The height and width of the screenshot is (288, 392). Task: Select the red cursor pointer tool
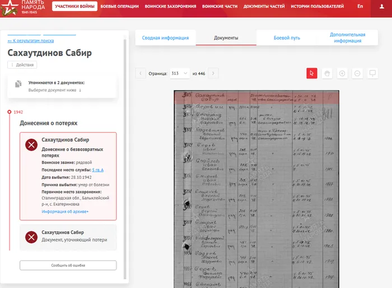click(312, 73)
